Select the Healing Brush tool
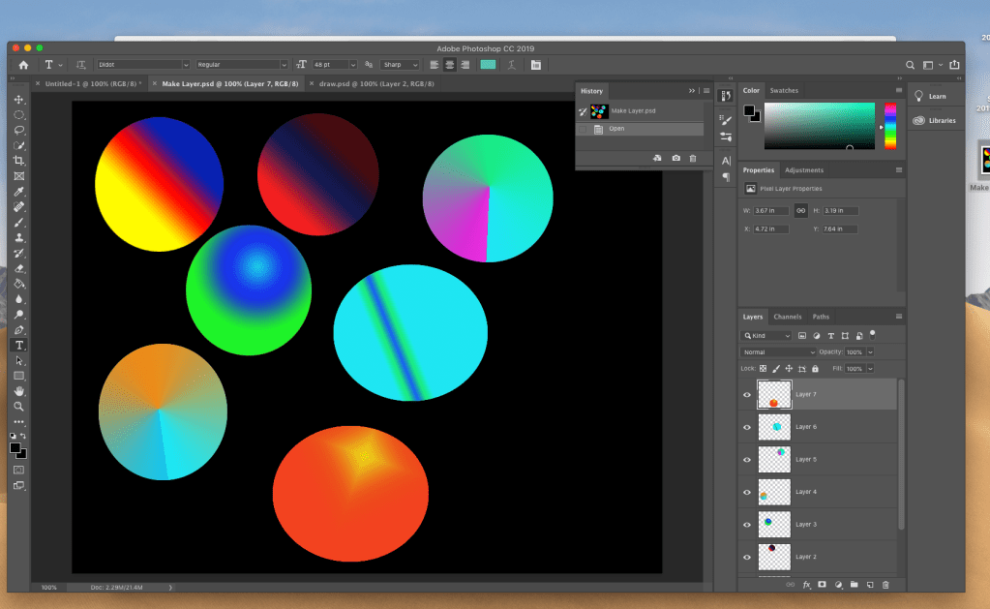Screen dimensions: 990x609 (19, 206)
